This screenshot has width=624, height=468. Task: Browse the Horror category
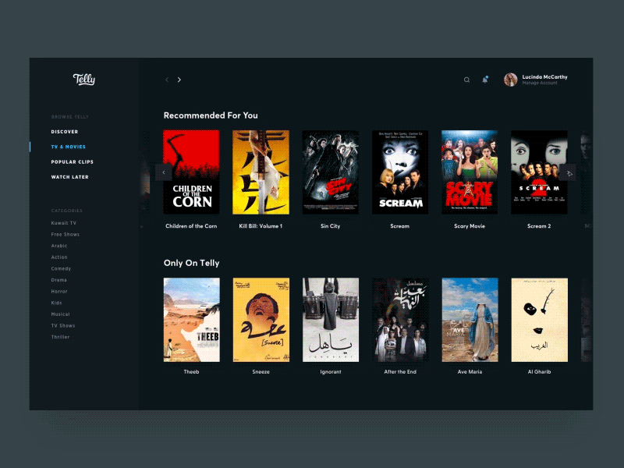click(x=59, y=291)
